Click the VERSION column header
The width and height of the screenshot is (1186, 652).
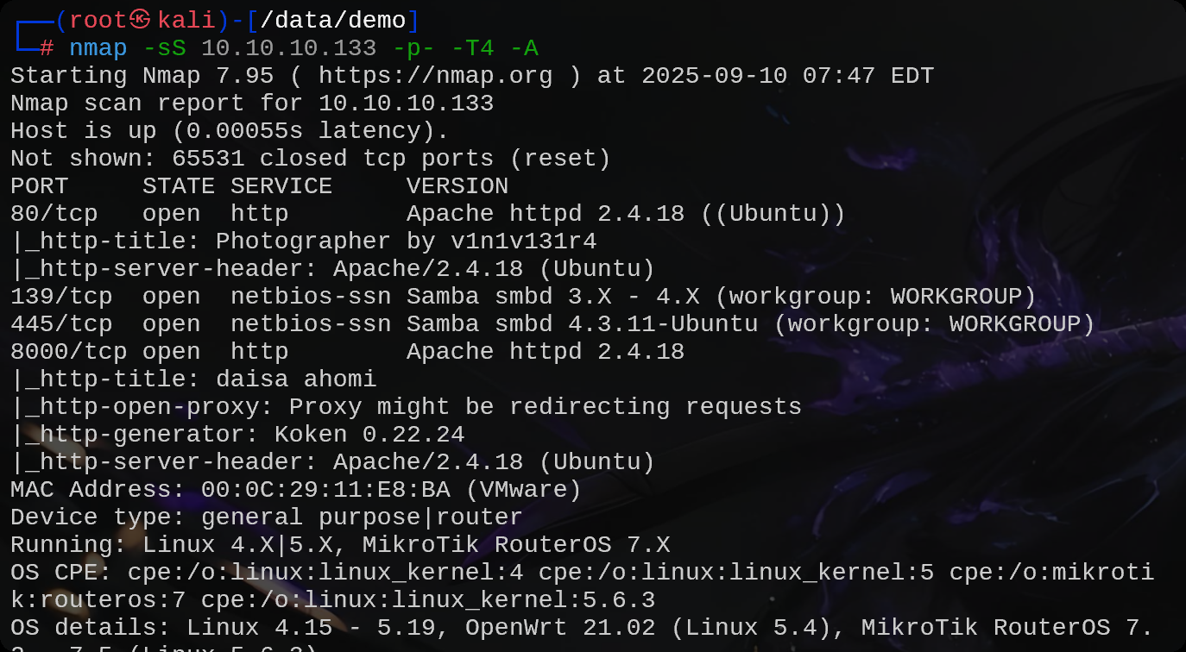pos(457,186)
